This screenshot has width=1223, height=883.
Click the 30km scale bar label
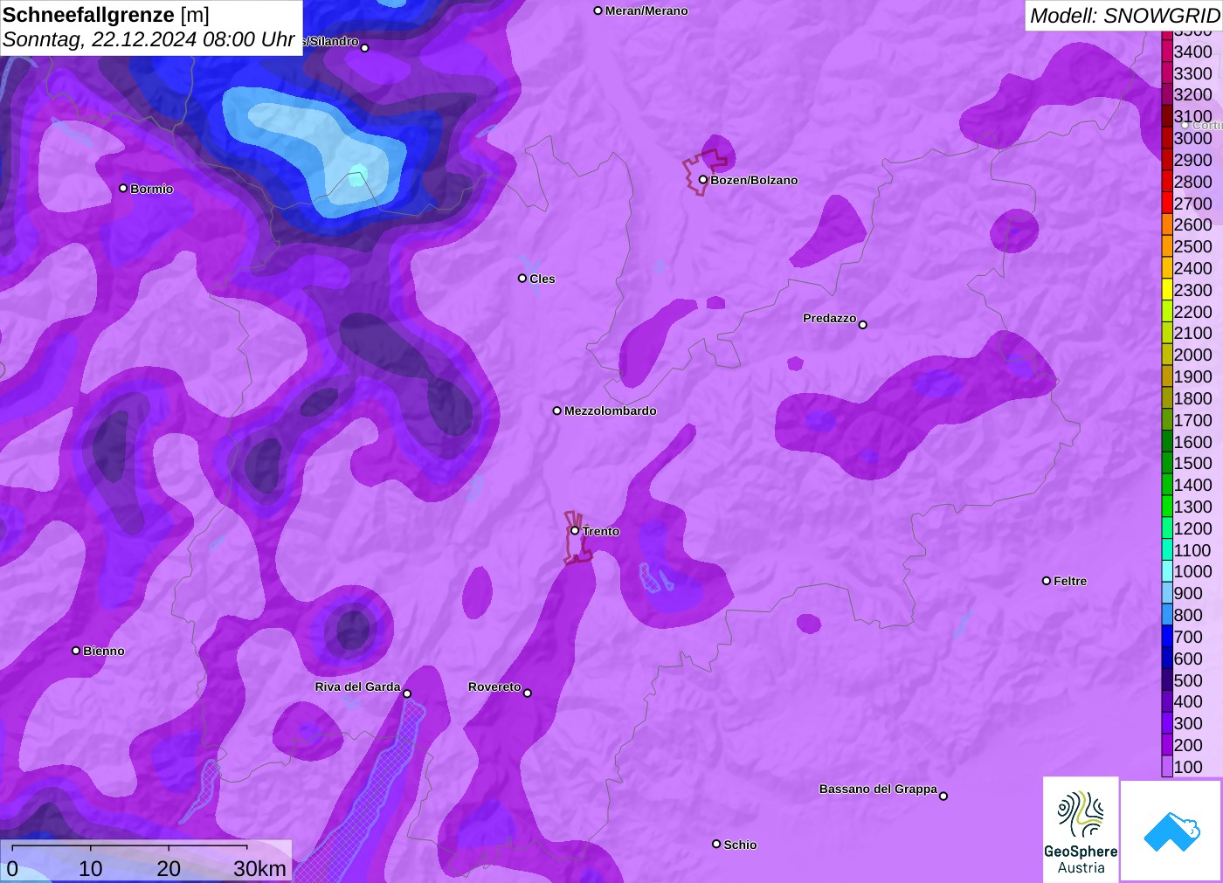click(x=259, y=868)
